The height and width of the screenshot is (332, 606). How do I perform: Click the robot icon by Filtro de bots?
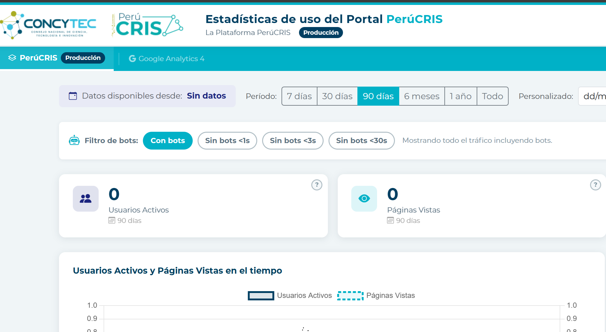point(74,140)
